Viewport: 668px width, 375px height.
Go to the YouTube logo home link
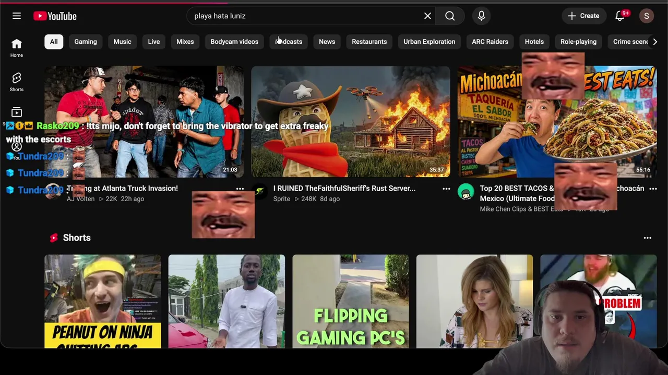(x=55, y=16)
